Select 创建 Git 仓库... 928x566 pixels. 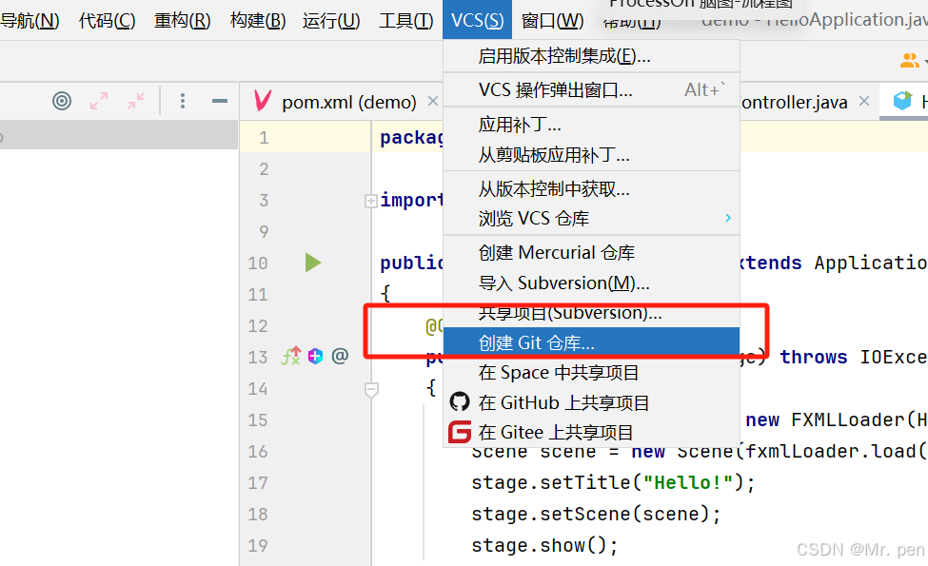tap(591, 342)
